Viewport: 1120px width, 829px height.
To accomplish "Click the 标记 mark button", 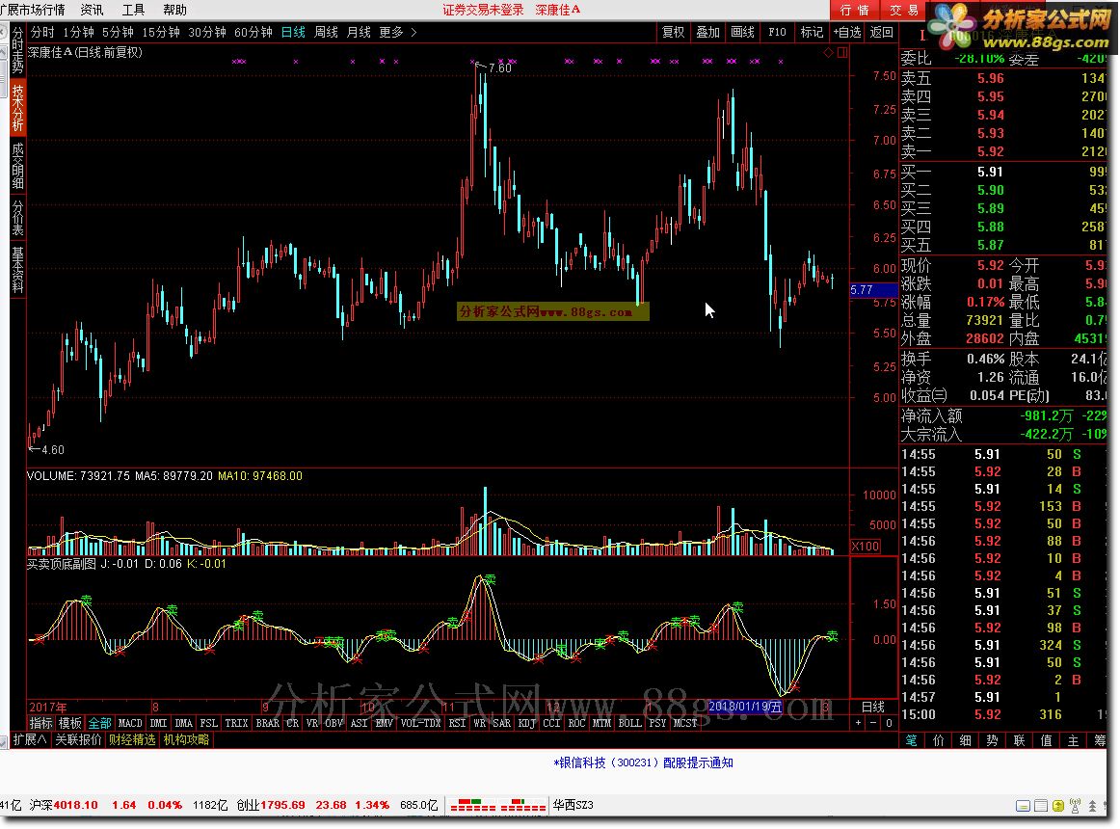I will point(813,32).
